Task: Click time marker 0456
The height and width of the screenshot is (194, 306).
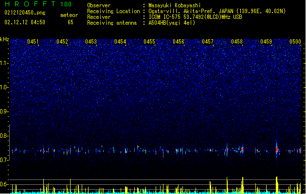Action: point(179,42)
